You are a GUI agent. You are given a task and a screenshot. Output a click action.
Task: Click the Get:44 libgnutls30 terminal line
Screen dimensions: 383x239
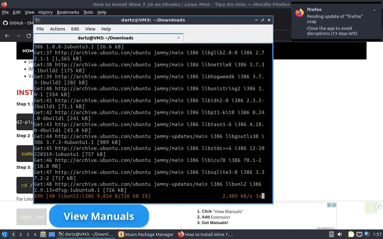point(149,139)
